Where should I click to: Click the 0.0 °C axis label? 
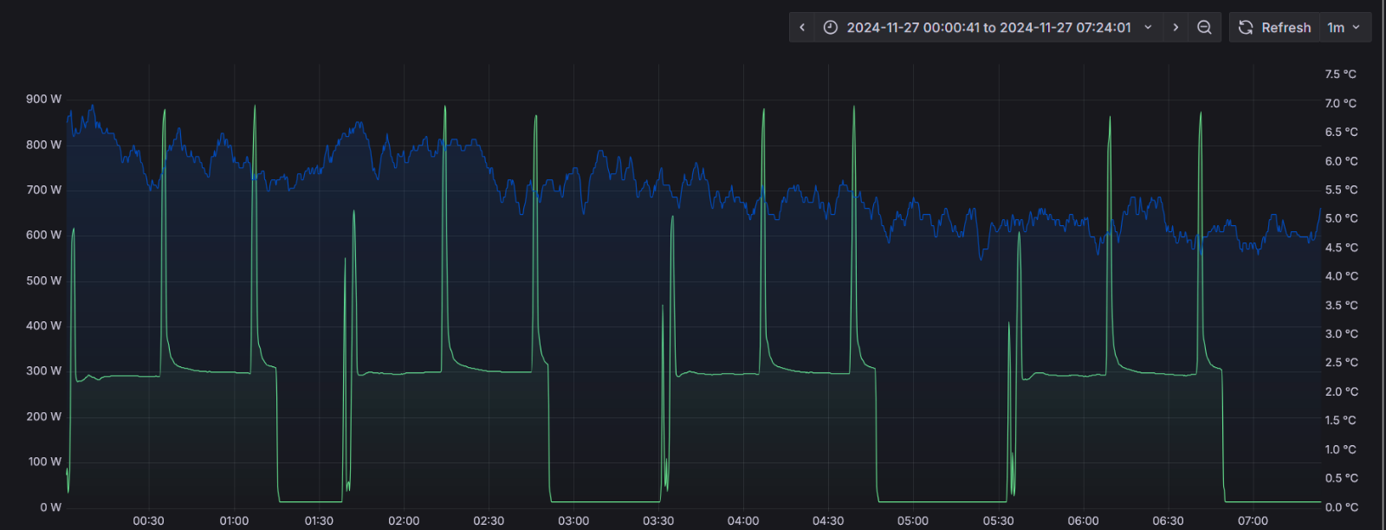tap(1340, 507)
